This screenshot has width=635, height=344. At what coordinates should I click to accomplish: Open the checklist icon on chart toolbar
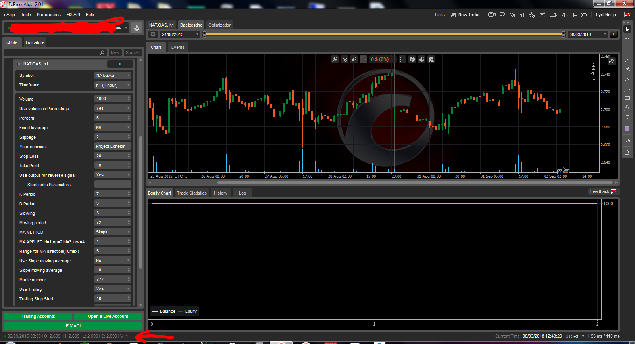[402, 59]
